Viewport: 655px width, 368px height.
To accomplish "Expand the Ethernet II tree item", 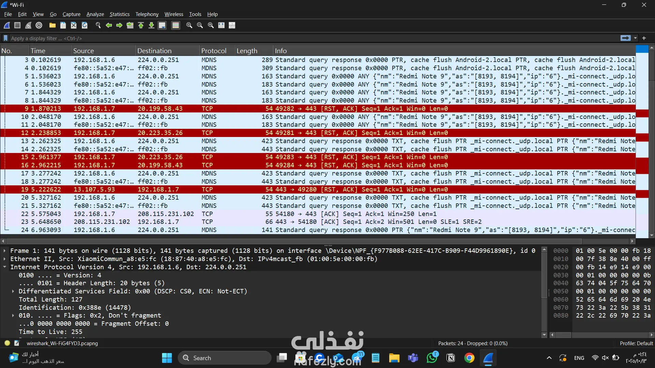I will [4, 259].
